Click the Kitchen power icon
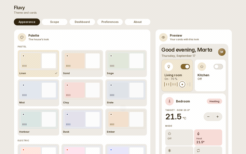This screenshot has height=154, width=246. tap(202, 67)
